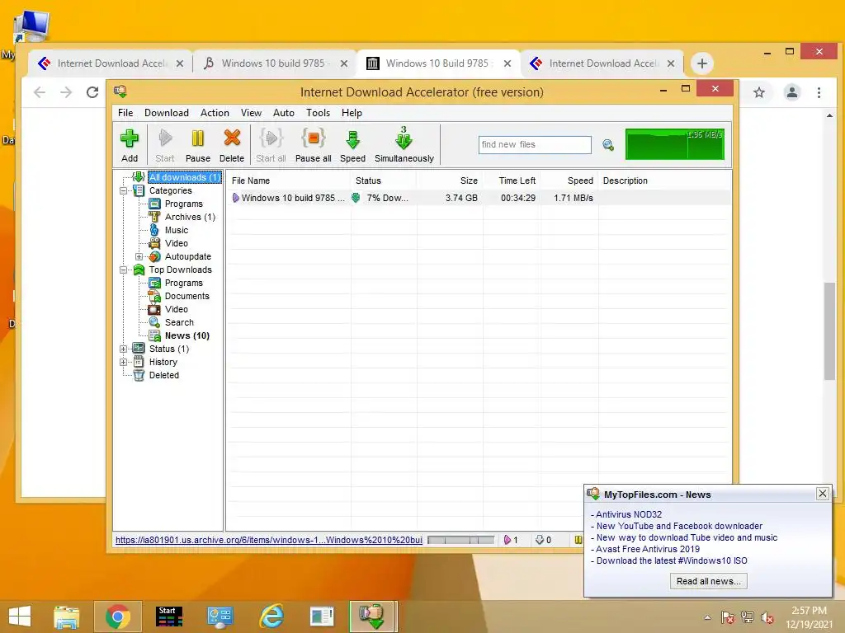The image size is (845, 633).
Task: Open the Help menu
Action: pos(352,113)
